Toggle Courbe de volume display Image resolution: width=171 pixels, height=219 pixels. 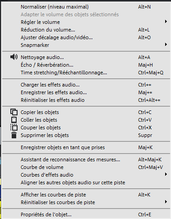pyautogui.click(x=86, y=167)
